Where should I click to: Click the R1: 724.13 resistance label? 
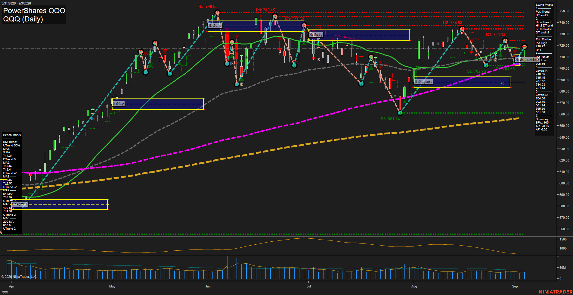pos(496,34)
